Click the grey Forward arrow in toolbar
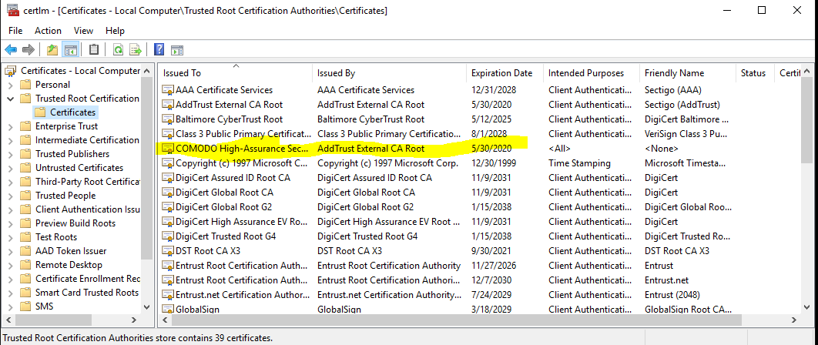The width and height of the screenshot is (818, 345). (28, 49)
